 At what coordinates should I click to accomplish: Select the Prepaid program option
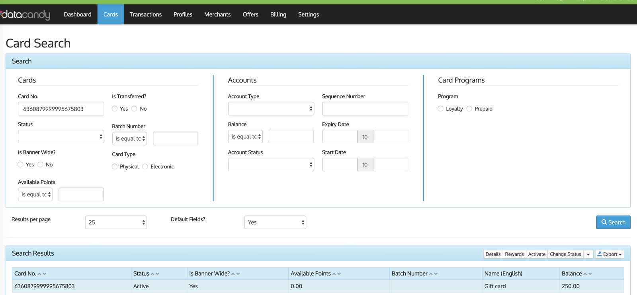click(469, 109)
